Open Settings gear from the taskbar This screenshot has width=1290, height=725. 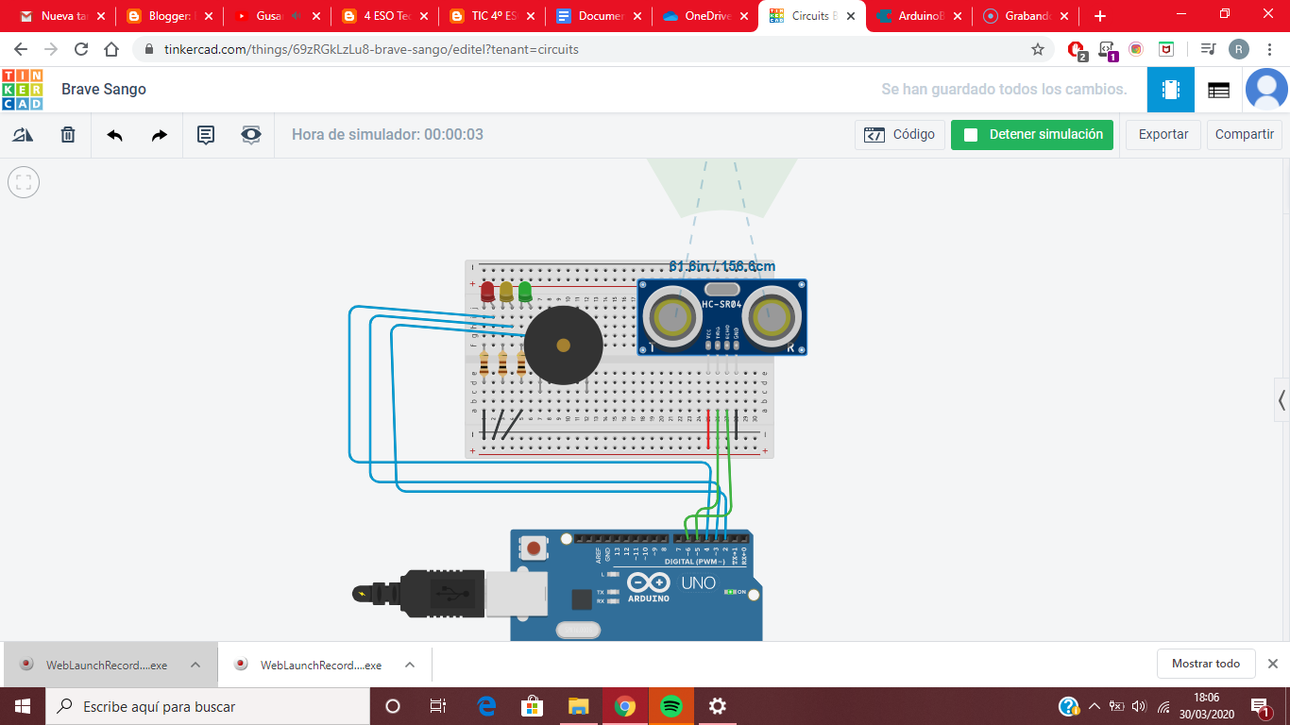(x=717, y=706)
